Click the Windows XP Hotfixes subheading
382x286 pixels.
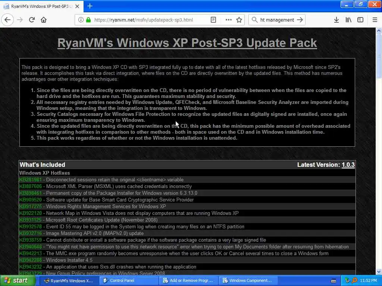pos(45,173)
